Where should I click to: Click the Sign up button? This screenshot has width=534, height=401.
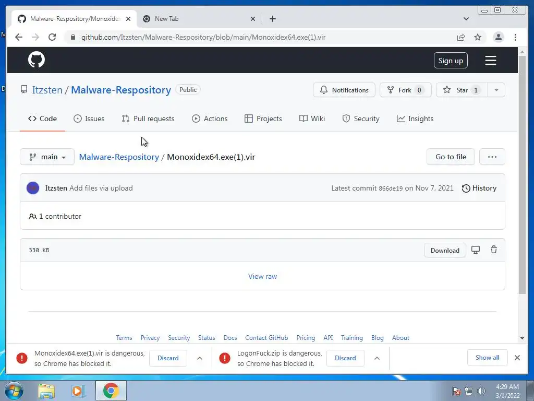pyautogui.click(x=451, y=61)
